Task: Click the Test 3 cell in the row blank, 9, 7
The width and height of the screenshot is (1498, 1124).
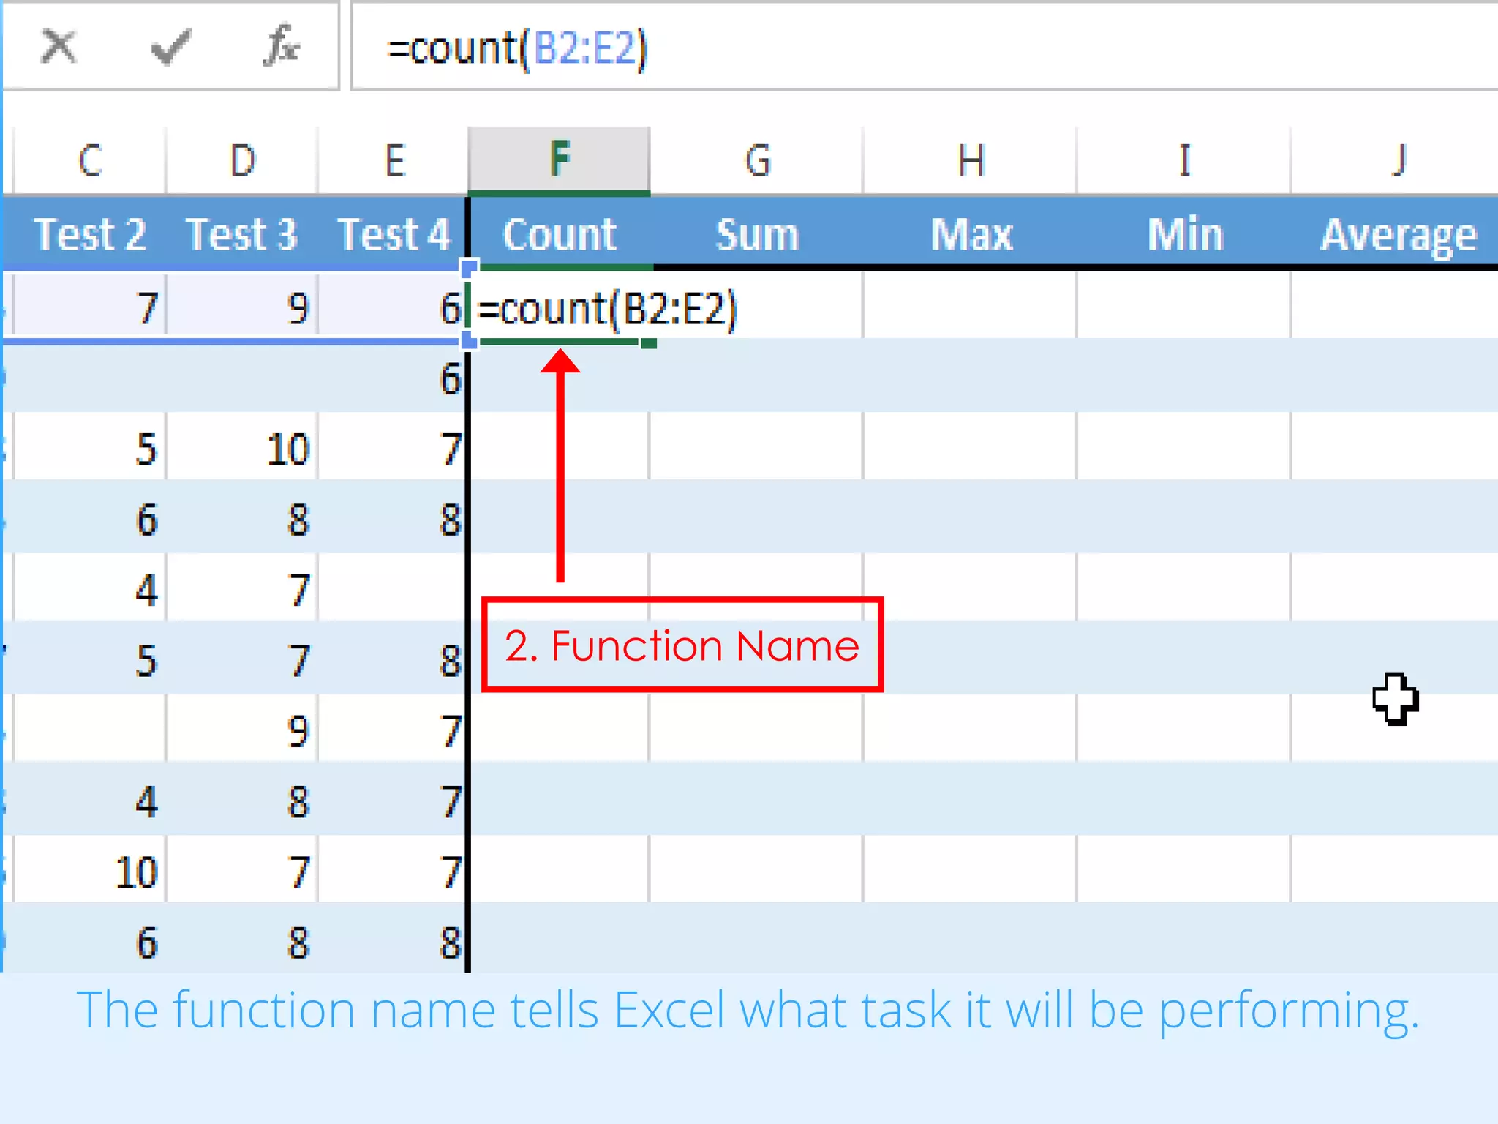Action: (242, 730)
